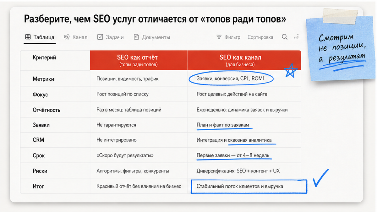Screen dimensions: 377x212
Task: Switch to the Канал tab
Action: [75, 37]
